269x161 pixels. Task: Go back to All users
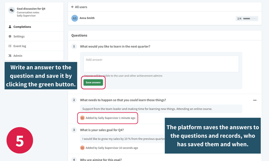pos(79,7)
